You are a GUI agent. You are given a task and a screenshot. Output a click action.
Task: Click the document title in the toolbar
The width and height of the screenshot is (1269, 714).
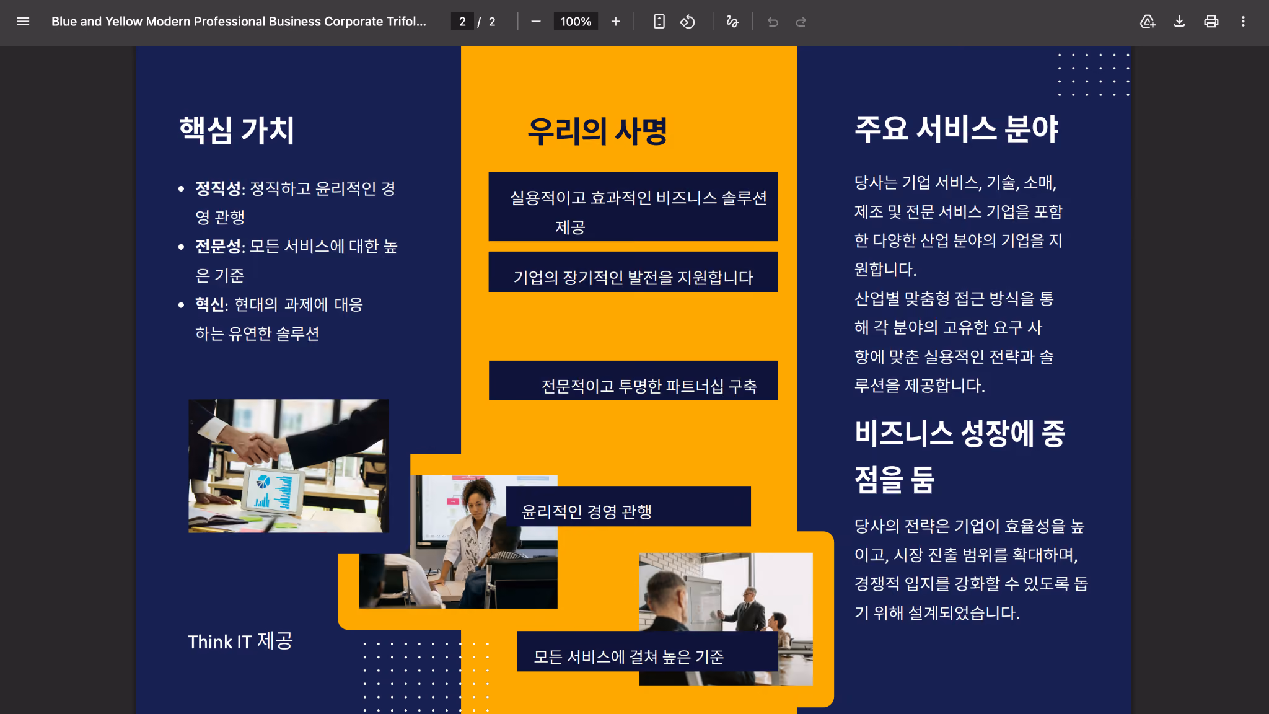239,22
